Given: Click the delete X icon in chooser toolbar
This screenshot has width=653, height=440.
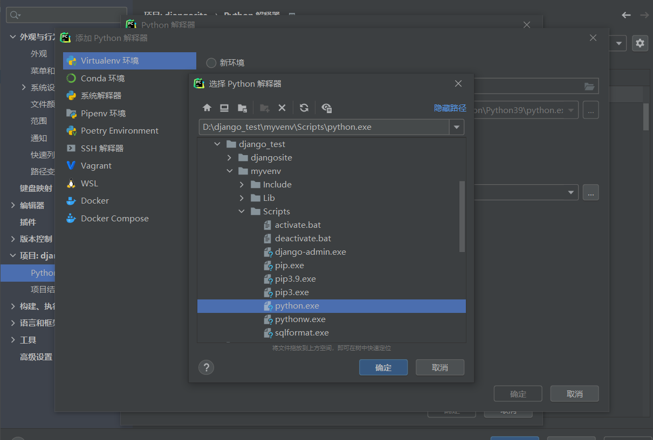Looking at the screenshot, I should pyautogui.click(x=281, y=108).
